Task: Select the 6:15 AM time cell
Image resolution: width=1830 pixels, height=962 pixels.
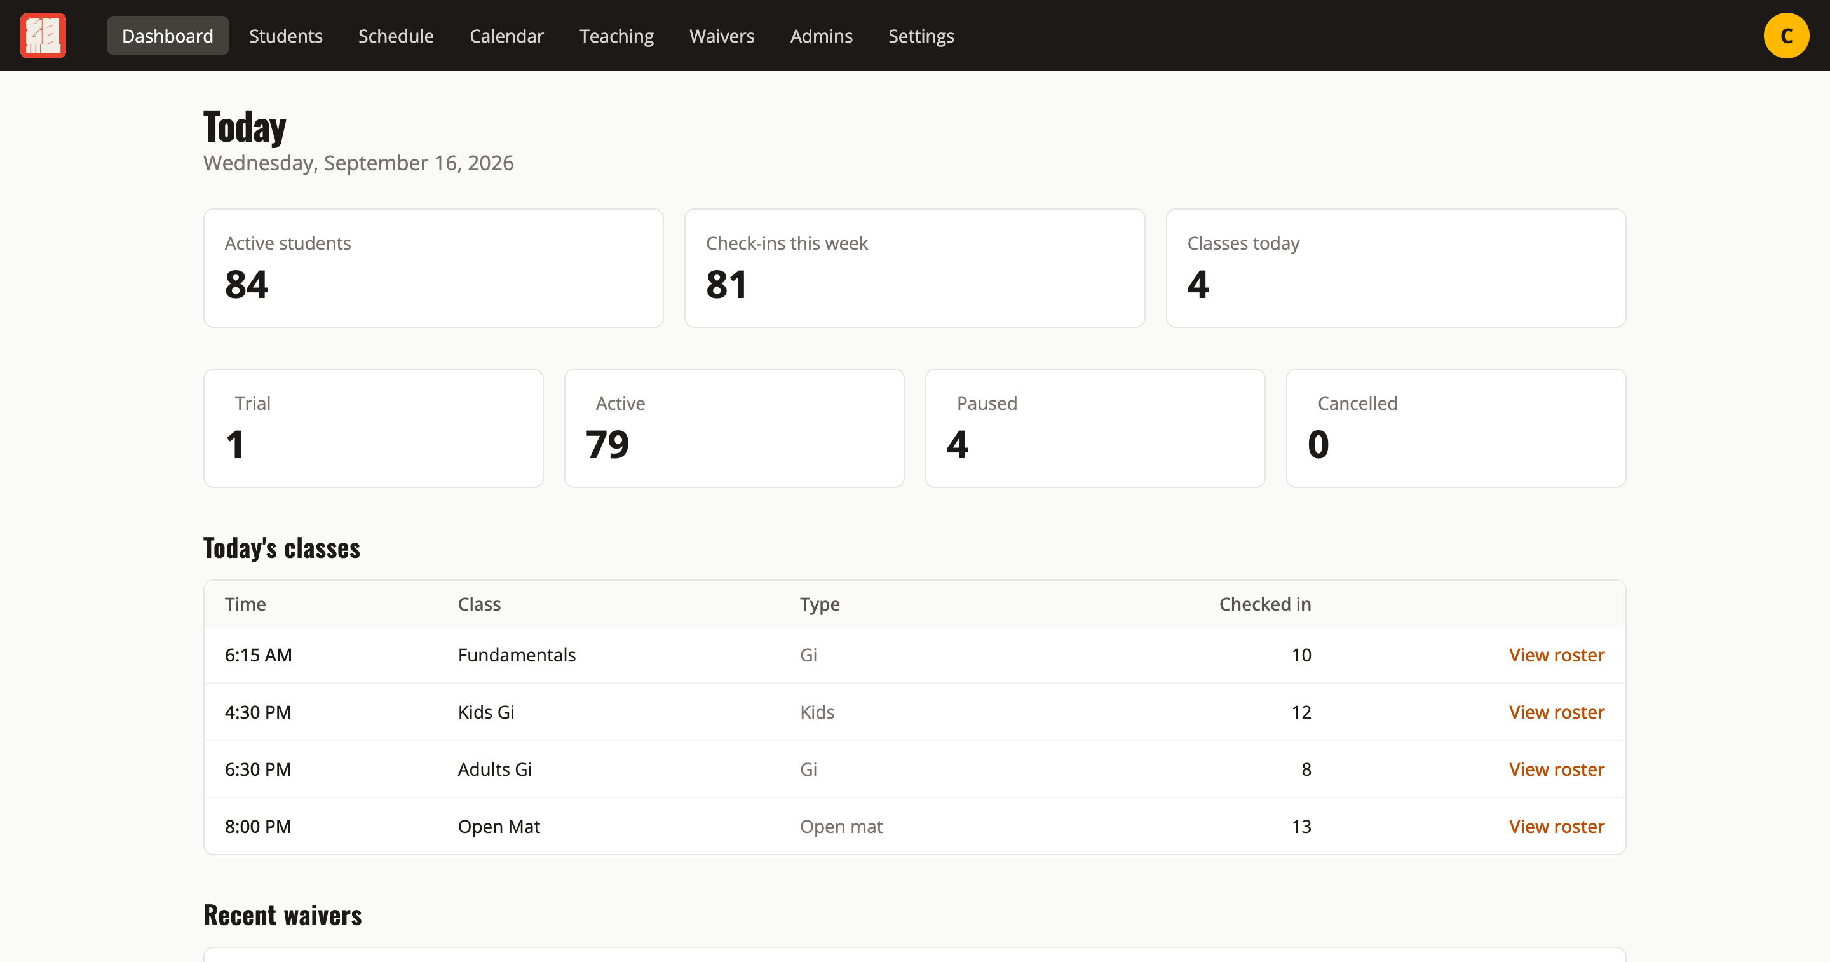Action: (x=259, y=654)
